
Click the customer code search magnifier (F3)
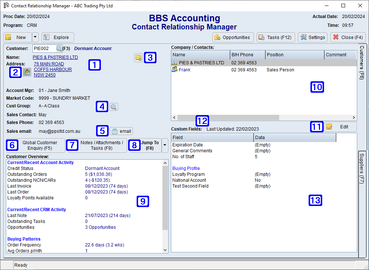(x=59, y=48)
